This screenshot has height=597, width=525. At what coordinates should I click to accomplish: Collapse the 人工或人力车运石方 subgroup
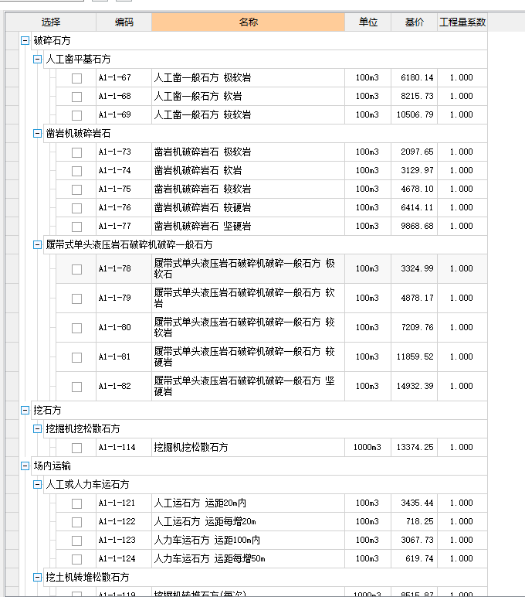coord(37,484)
